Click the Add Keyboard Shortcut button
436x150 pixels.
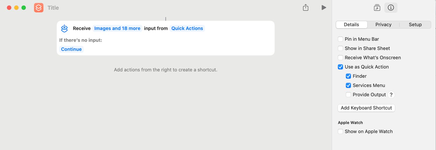366,108
